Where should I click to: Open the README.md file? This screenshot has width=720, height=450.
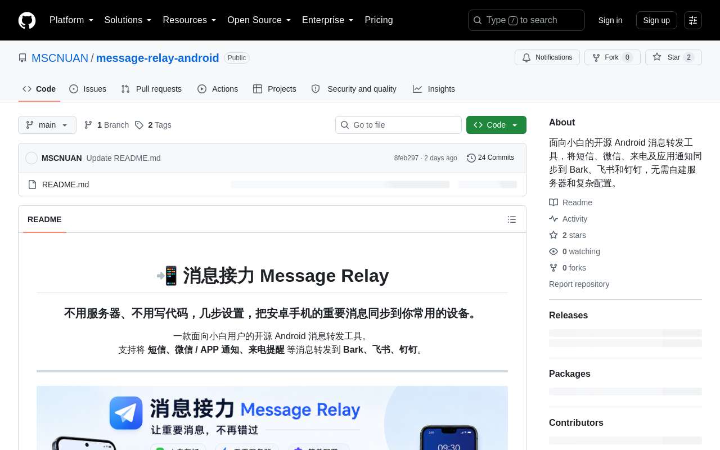pyautogui.click(x=65, y=184)
